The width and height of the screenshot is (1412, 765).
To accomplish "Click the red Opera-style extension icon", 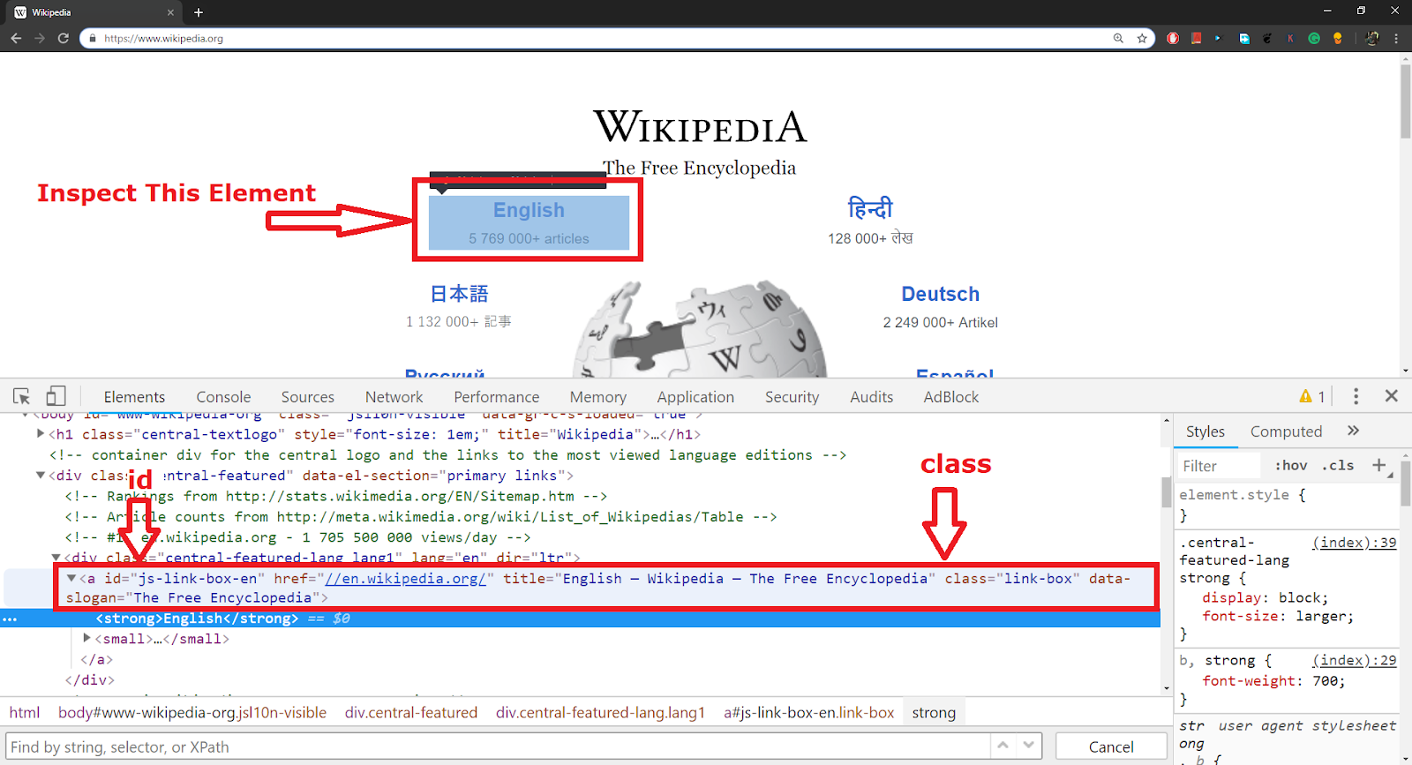I will (x=1173, y=38).
